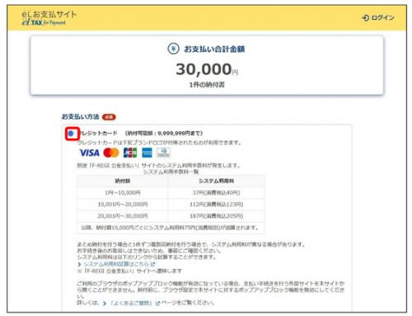Click the external-link icon after システム利用料試算はこちら
412x316 pixels.
153,264
